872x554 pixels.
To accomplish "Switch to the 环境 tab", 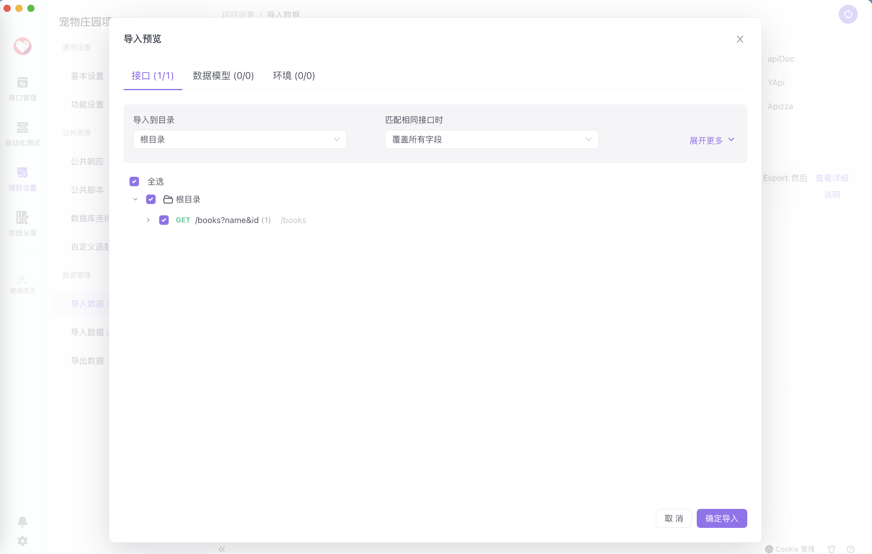I will coord(293,76).
